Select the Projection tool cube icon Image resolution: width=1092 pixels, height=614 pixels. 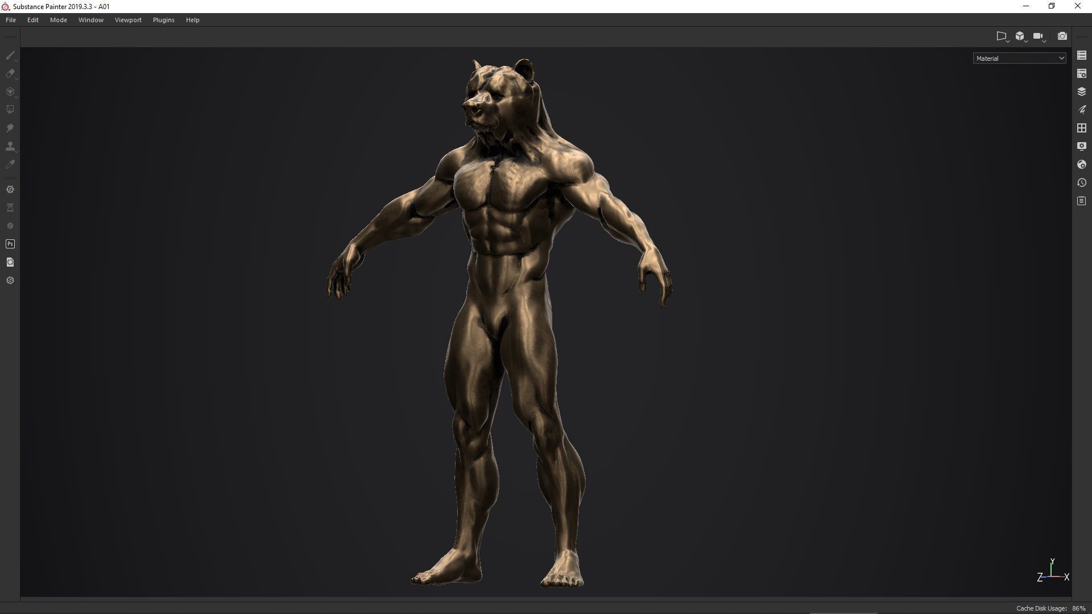pos(10,92)
